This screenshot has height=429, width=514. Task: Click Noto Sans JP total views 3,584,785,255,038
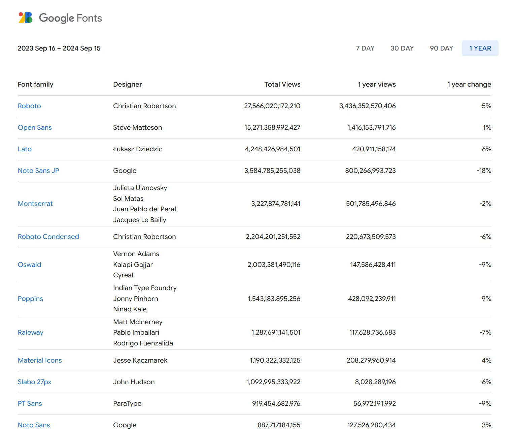pyautogui.click(x=272, y=171)
